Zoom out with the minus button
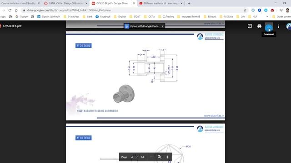 point(151,157)
